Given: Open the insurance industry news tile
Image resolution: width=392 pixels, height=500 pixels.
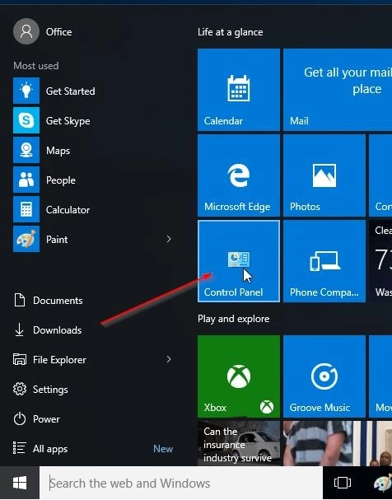Looking at the screenshot, I should (x=239, y=443).
